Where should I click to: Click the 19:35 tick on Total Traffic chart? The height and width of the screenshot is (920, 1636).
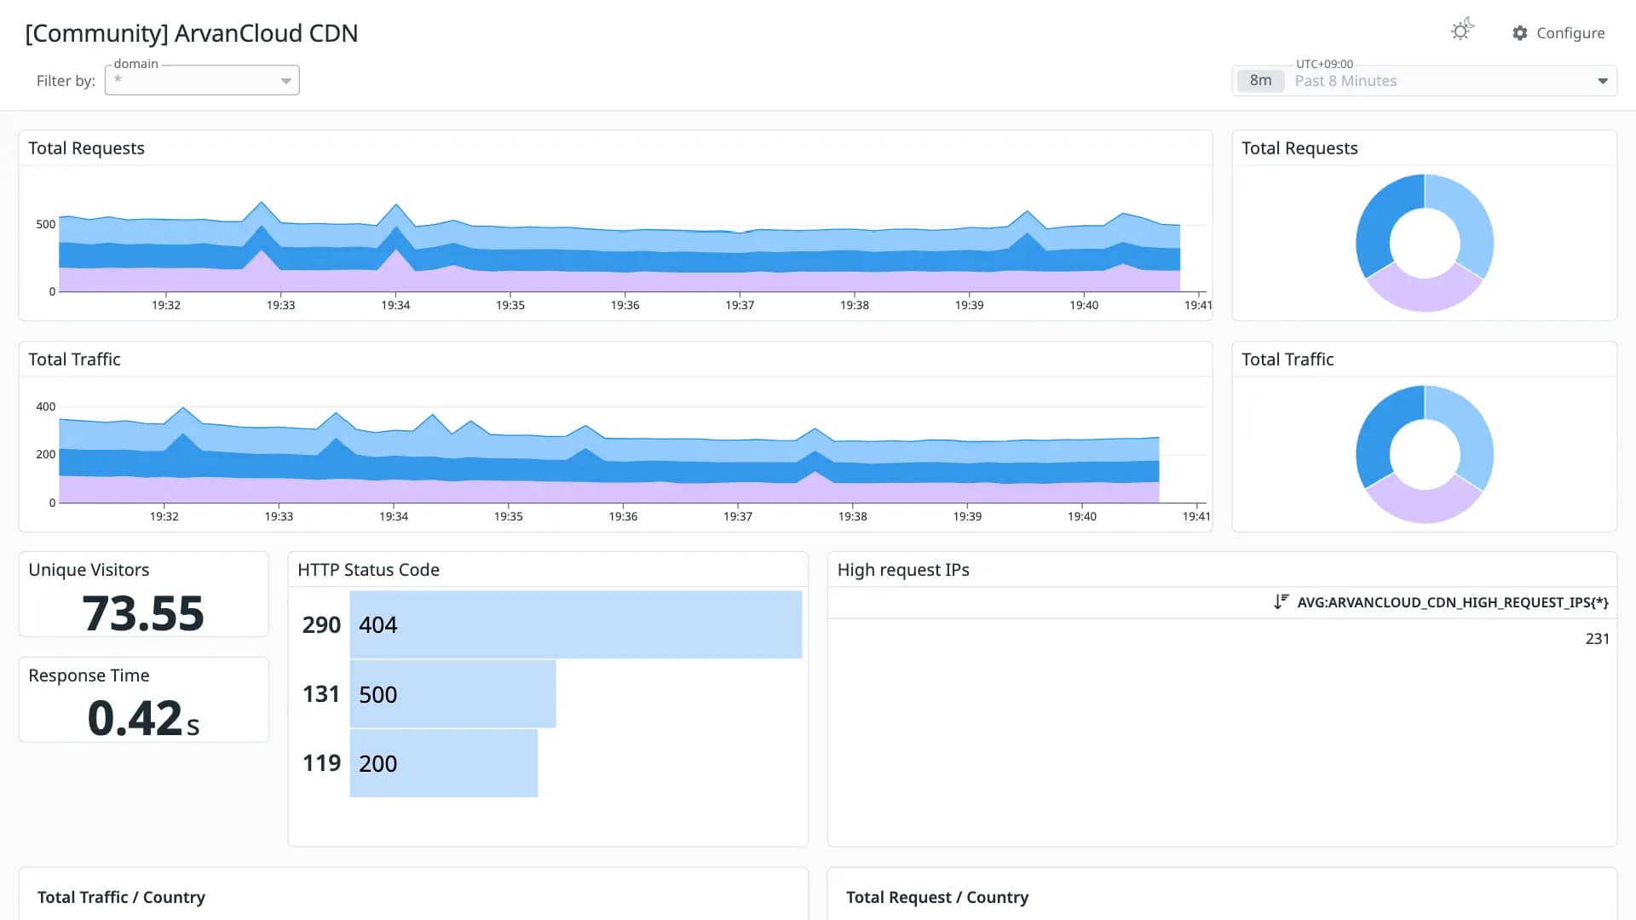pyautogui.click(x=509, y=516)
